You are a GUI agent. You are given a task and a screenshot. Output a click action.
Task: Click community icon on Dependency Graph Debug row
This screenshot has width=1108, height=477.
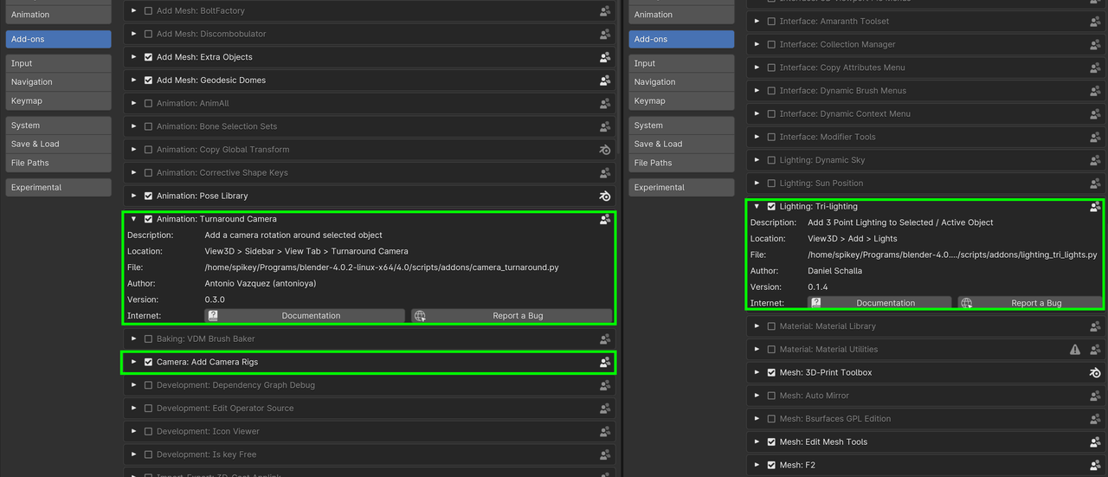coord(605,385)
